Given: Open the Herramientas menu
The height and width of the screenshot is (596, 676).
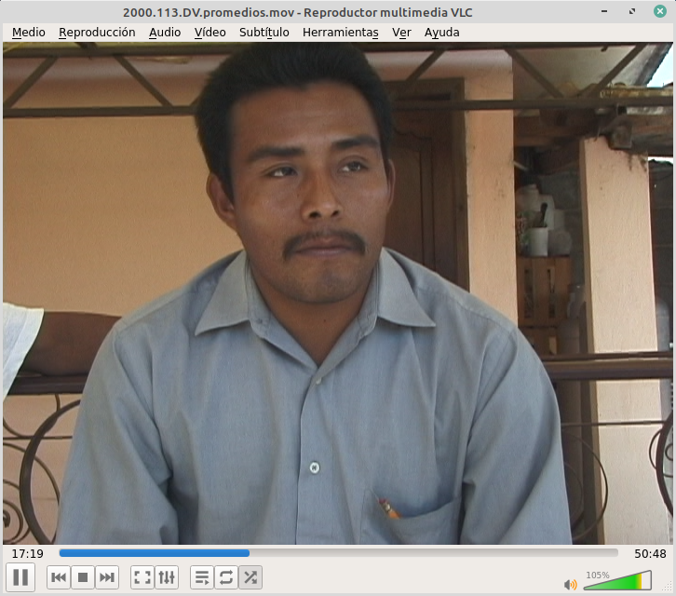Looking at the screenshot, I should pyautogui.click(x=341, y=33).
